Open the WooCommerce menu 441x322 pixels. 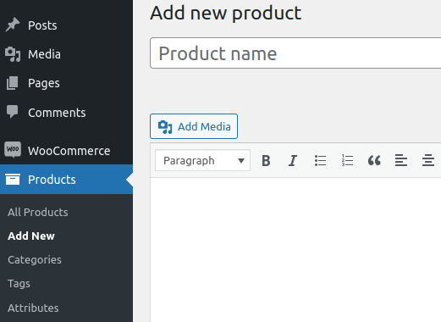(66, 151)
